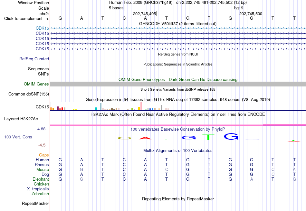This screenshot has width=306, height=211.
Task: Select the Mouse species row label
Action: click(43, 170)
